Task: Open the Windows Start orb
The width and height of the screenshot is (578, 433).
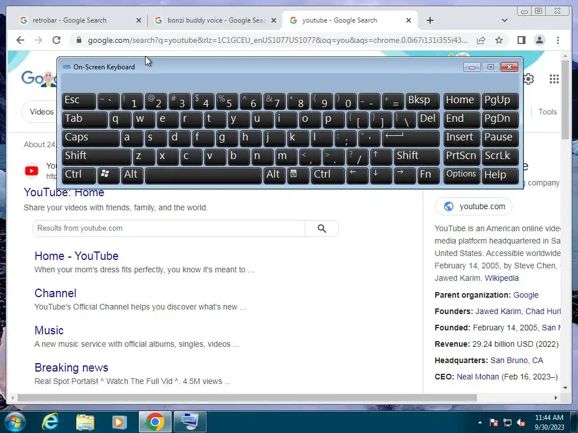Action: pyautogui.click(x=15, y=422)
